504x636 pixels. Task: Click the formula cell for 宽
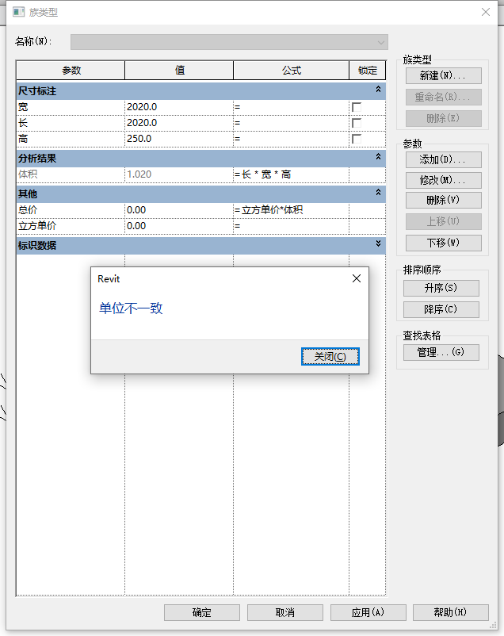click(291, 107)
